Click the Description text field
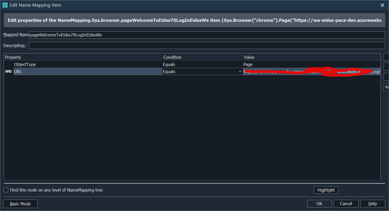389x211 pixels. [x=206, y=45]
